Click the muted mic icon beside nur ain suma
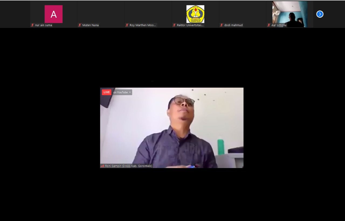 click(32, 25)
